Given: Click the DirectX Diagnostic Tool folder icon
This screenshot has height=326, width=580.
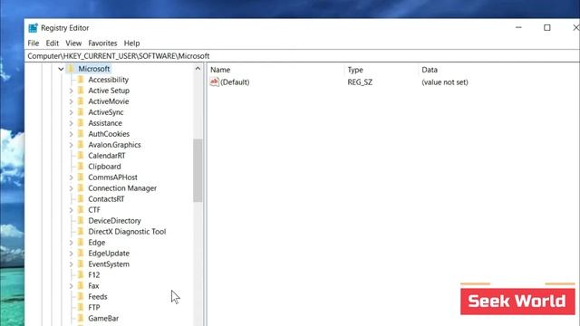Looking at the screenshot, I should (81, 232).
